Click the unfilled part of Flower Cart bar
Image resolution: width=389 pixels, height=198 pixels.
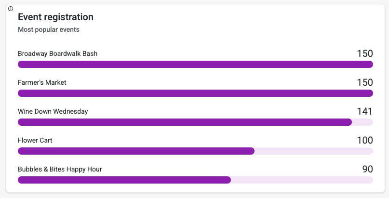(313, 151)
